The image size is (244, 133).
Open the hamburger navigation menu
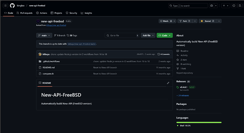click(x=5, y=6)
